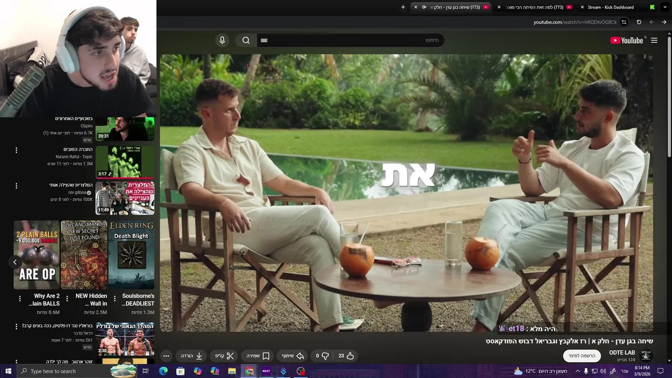Screen dimensions: 672x378
Task: Open video title המלצרית שהצילה אותי
Action: [x=71, y=185]
